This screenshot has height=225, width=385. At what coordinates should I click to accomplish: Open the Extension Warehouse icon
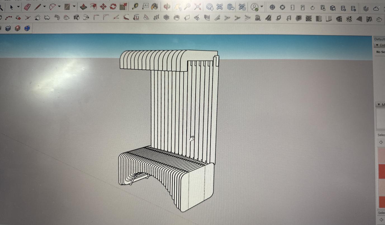220,7
